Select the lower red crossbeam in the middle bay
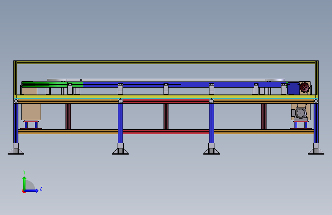332x215 pixels. (166, 132)
